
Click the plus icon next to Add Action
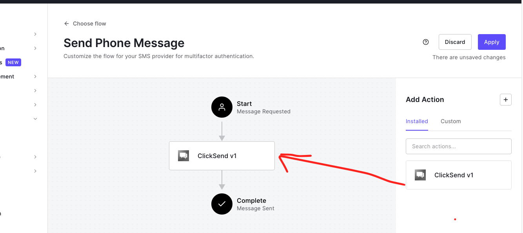point(505,100)
